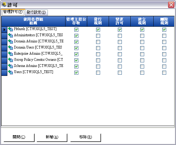The width and height of the screenshot is (176, 145).
Task: Enable 建立規則 for Domain Users
Action: point(142,48)
